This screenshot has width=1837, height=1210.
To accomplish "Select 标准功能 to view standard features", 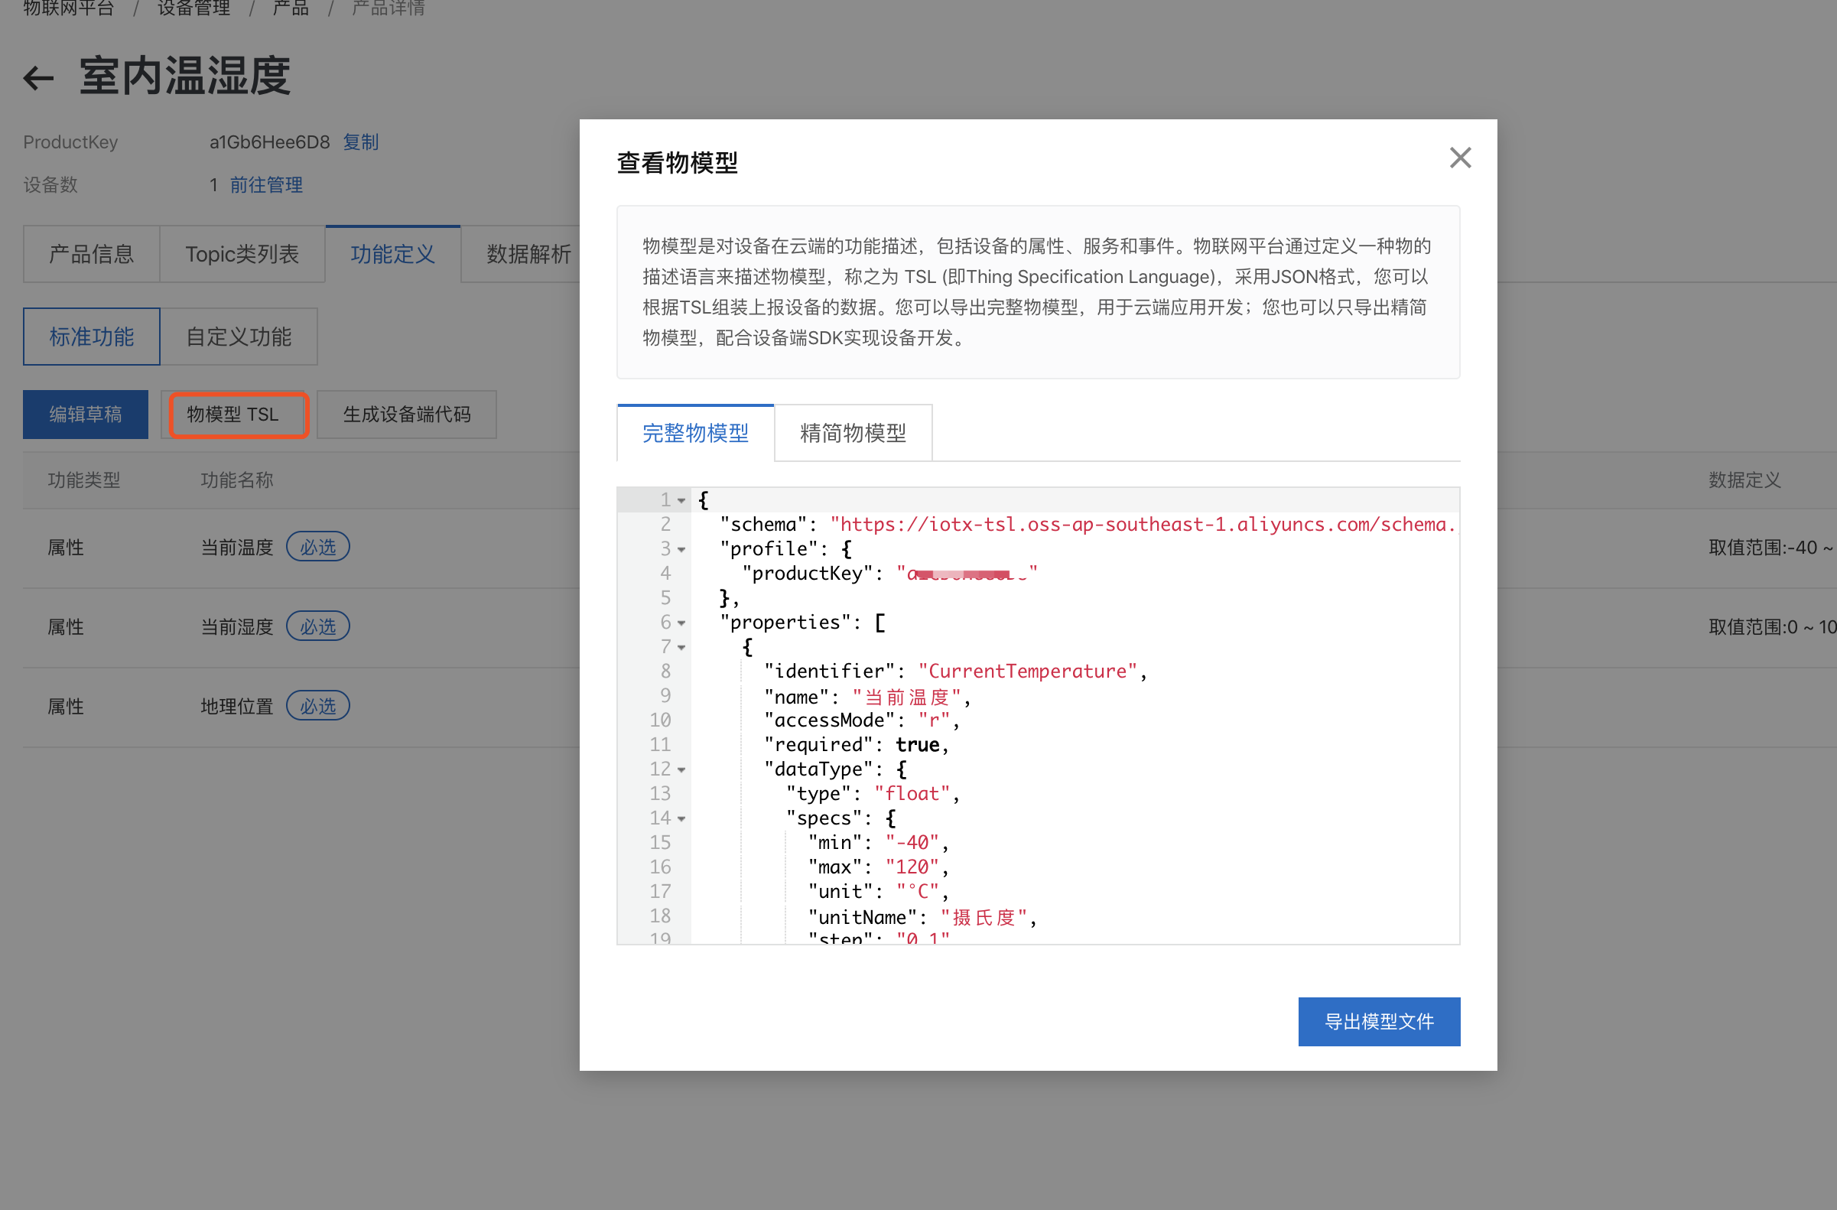I will point(91,337).
